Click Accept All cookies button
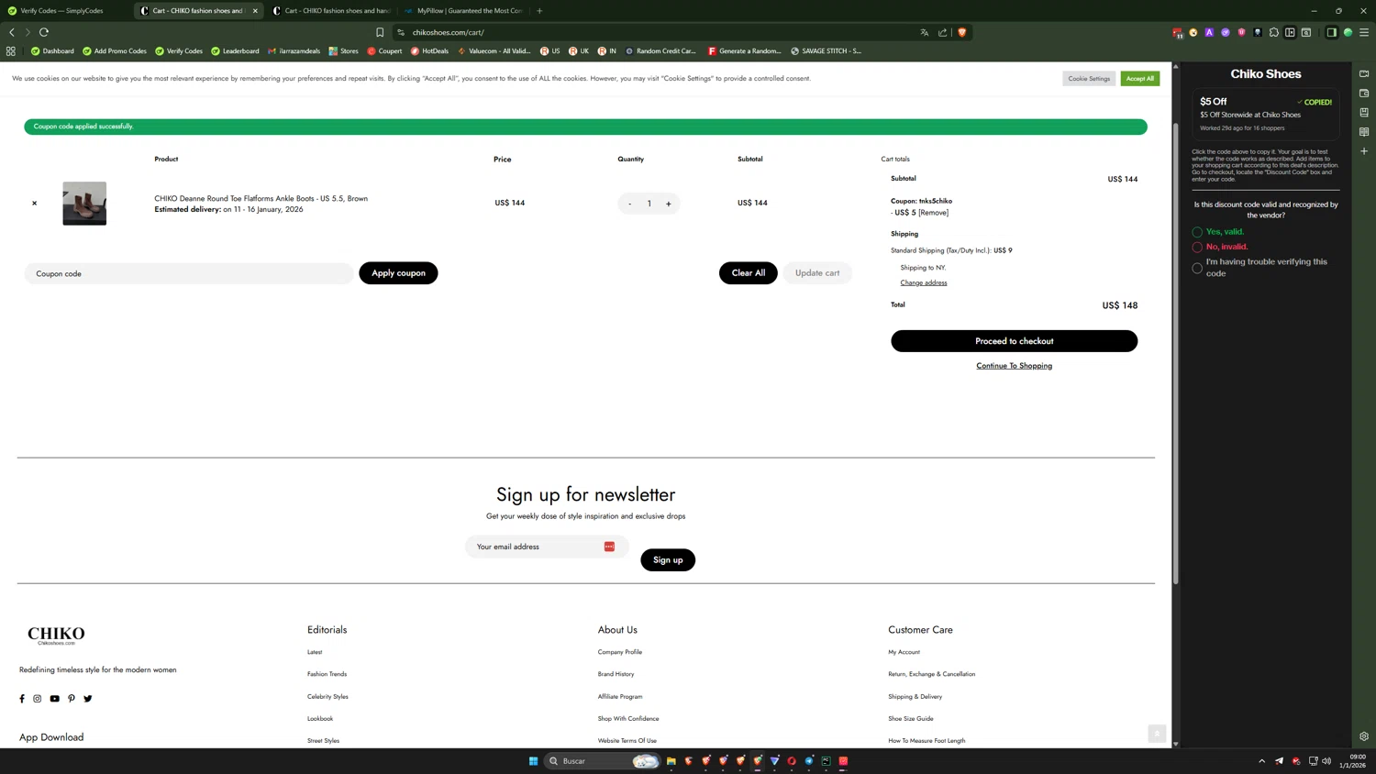The image size is (1376, 774). 1140,79
